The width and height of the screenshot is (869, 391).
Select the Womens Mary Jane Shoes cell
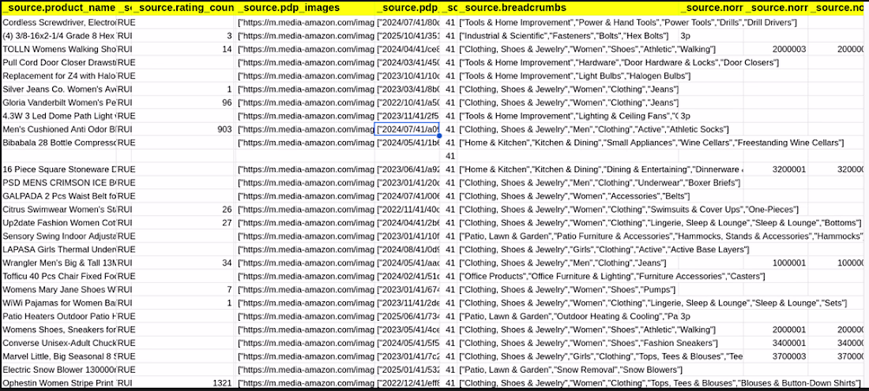tap(58, 289)
